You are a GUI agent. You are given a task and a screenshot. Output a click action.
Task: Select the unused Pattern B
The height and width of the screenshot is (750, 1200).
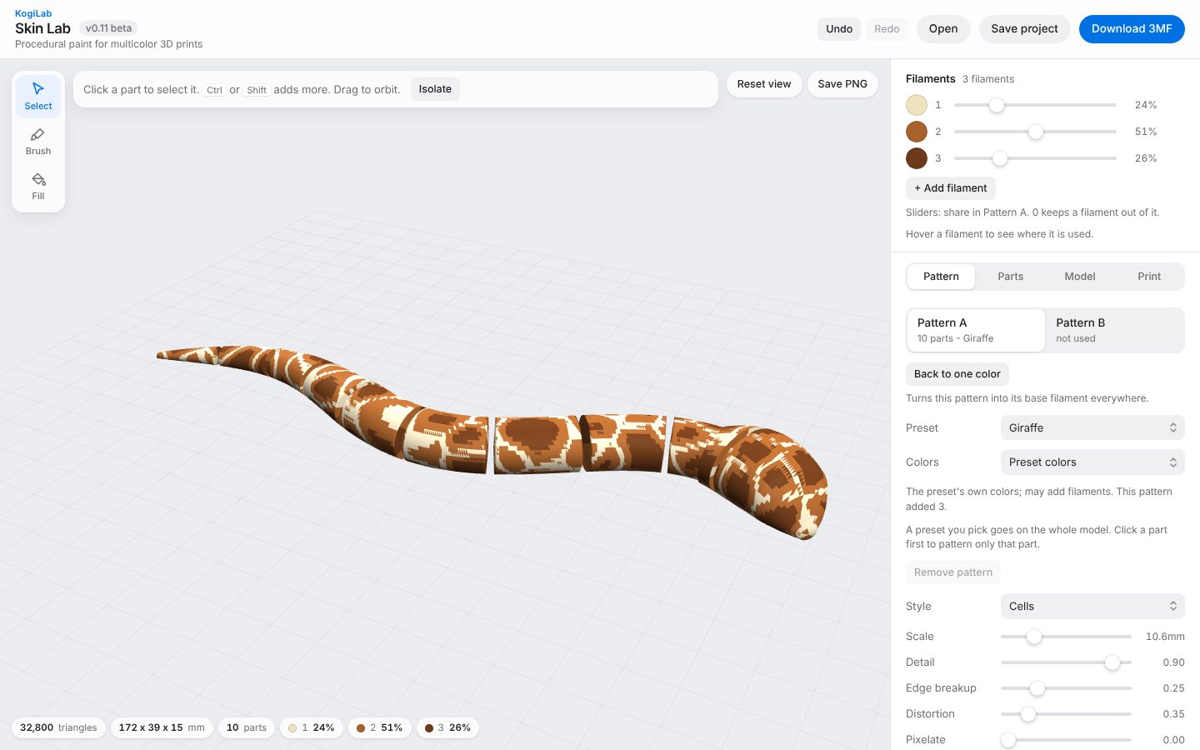[1114, 330]
